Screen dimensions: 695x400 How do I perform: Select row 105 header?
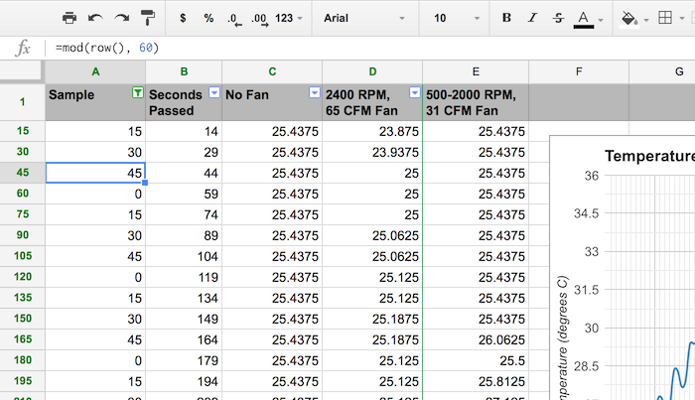click(x=22, y=256)
